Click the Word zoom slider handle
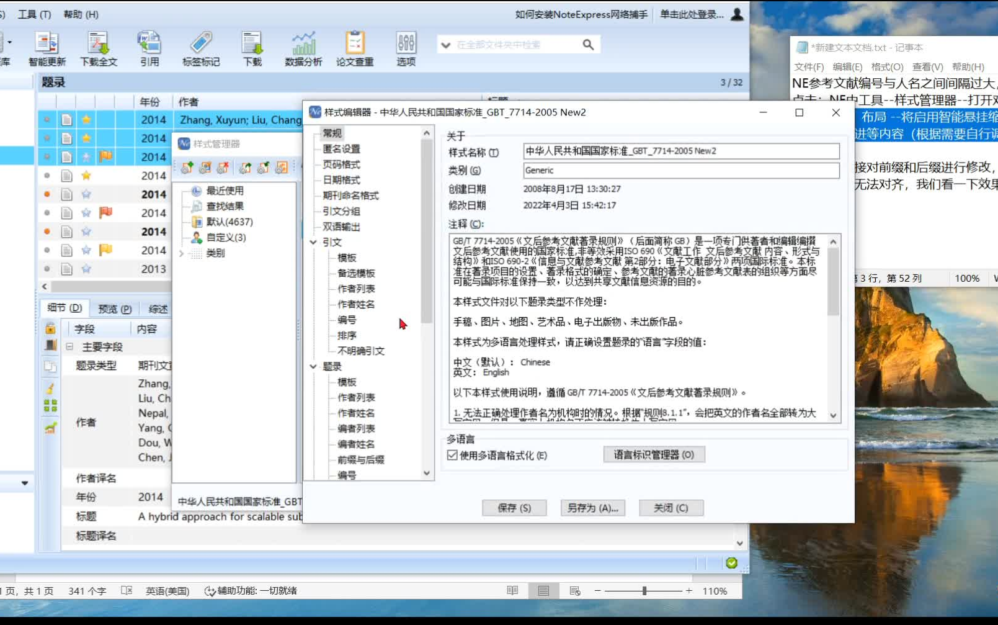This screenshot has width=998, height=625. (644, 591)
